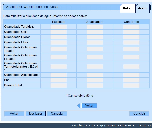152x128 pixels.
Task: Click the Exigidas field for Quantidade Cloro
Action: click(x=59, y=37)
